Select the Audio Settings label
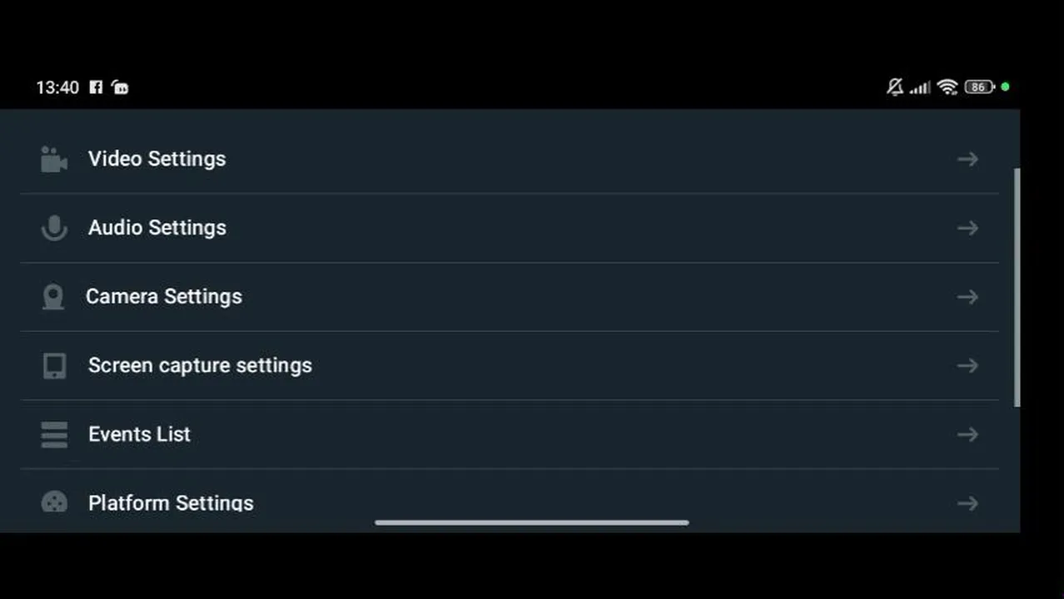The image size is (1064, 599). (x=157, y=228)
